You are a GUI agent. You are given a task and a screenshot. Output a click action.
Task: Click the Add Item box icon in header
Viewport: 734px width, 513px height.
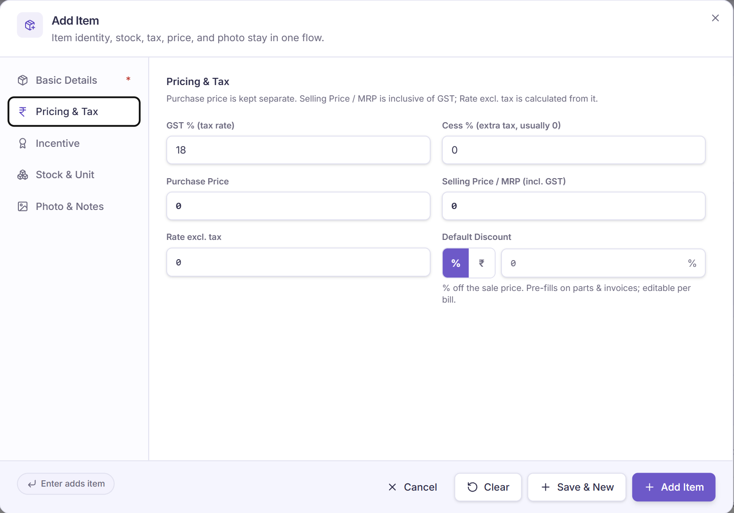point(30,25)
